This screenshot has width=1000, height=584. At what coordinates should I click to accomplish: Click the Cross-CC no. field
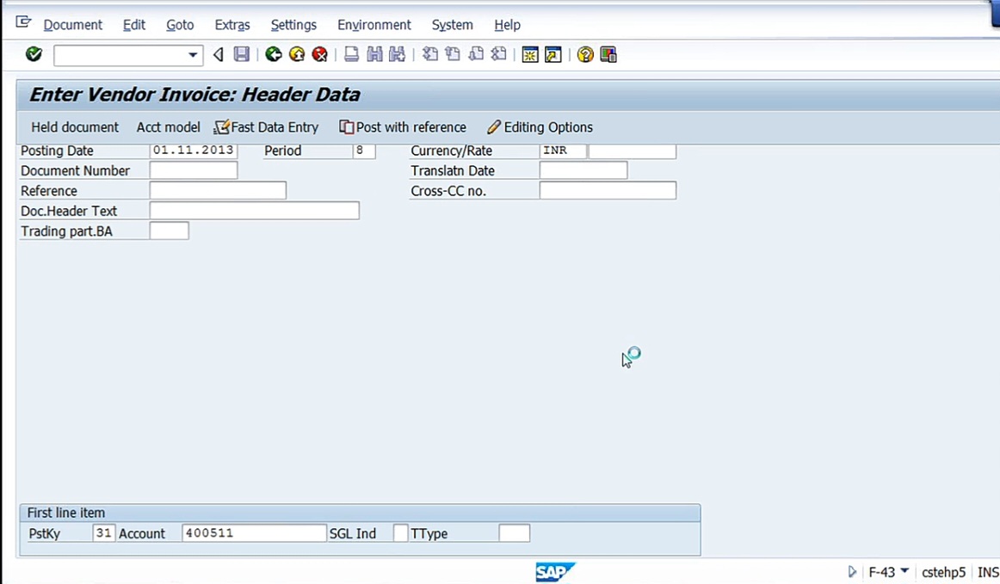(608, 191)
